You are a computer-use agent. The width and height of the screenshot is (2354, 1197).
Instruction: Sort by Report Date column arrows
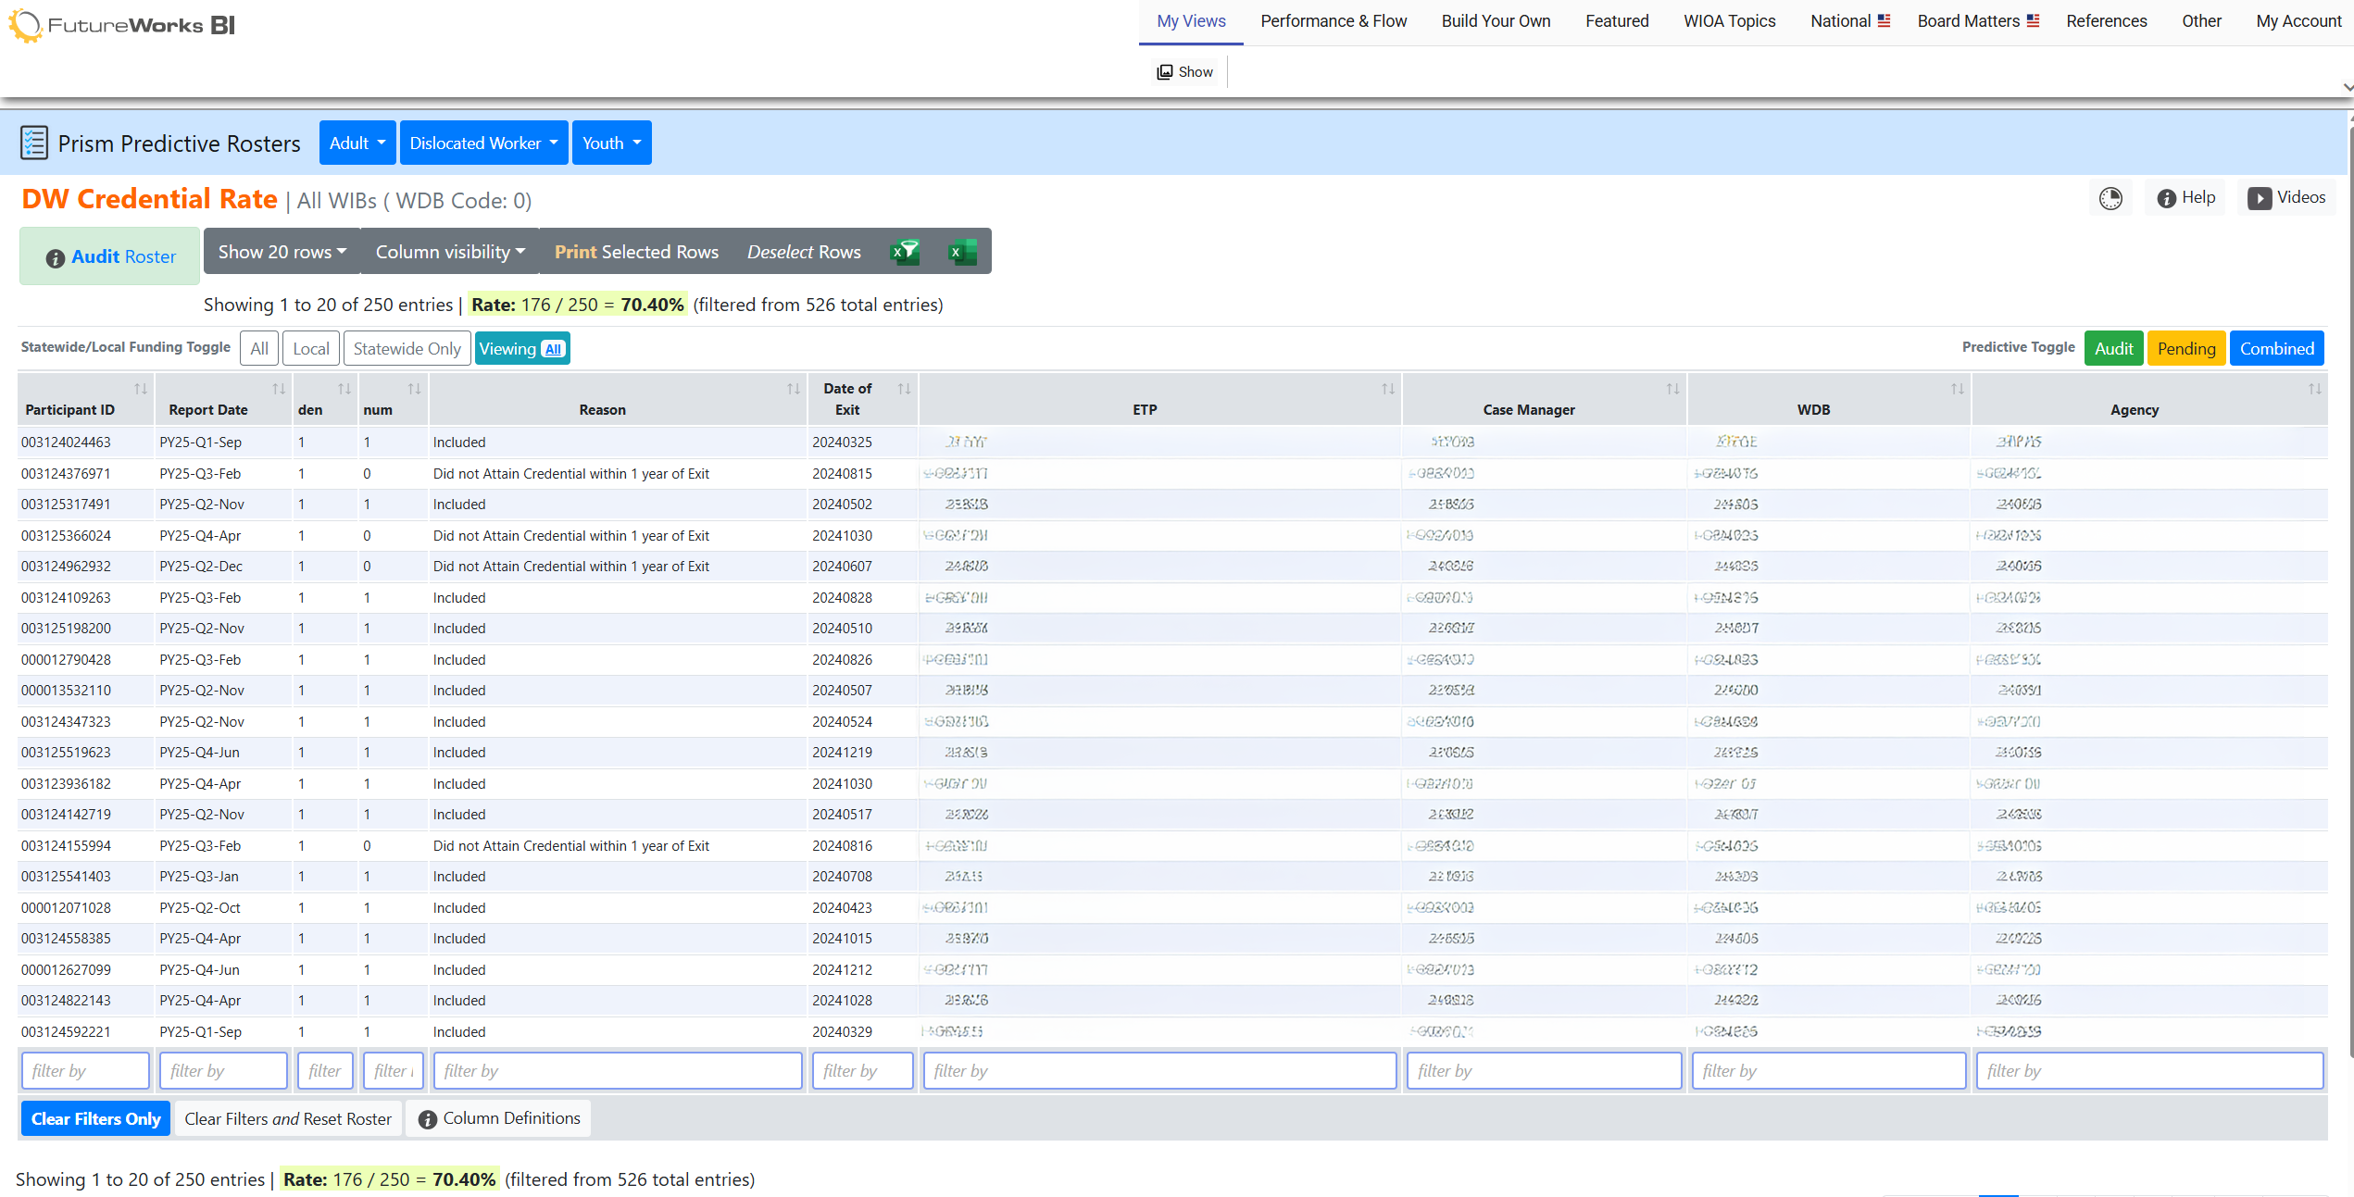click(x=279, y=389)
